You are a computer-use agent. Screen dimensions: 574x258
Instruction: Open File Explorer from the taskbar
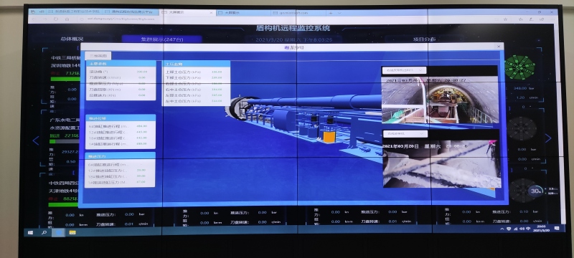tap(72, 232)
